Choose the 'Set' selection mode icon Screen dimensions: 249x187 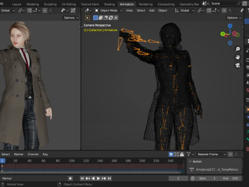tap(95, 18)
